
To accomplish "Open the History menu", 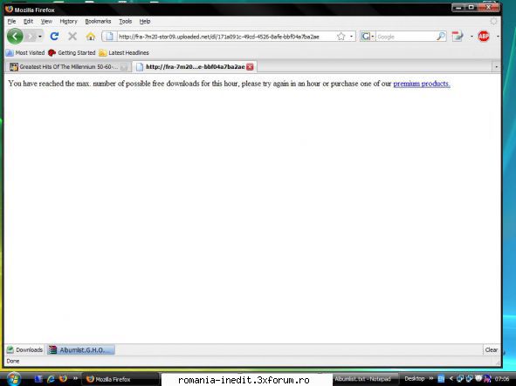I will pyautogui.click(x=68, y=22).
